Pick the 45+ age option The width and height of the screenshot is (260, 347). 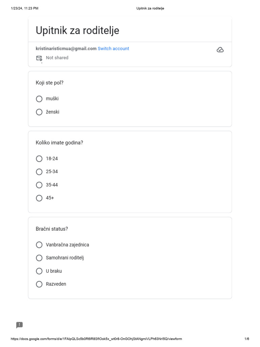[x=39, y=198]
